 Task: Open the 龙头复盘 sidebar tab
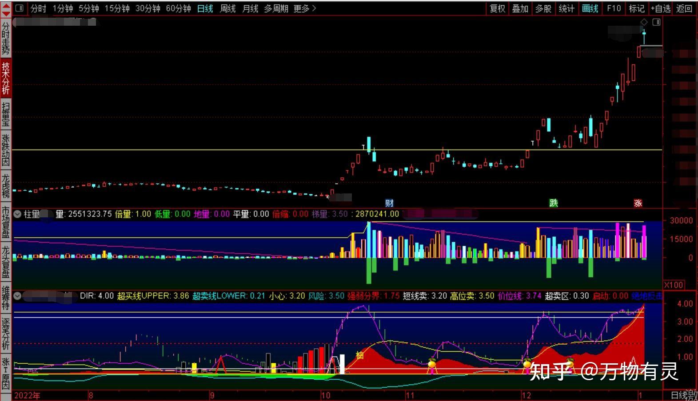(6, 262)
